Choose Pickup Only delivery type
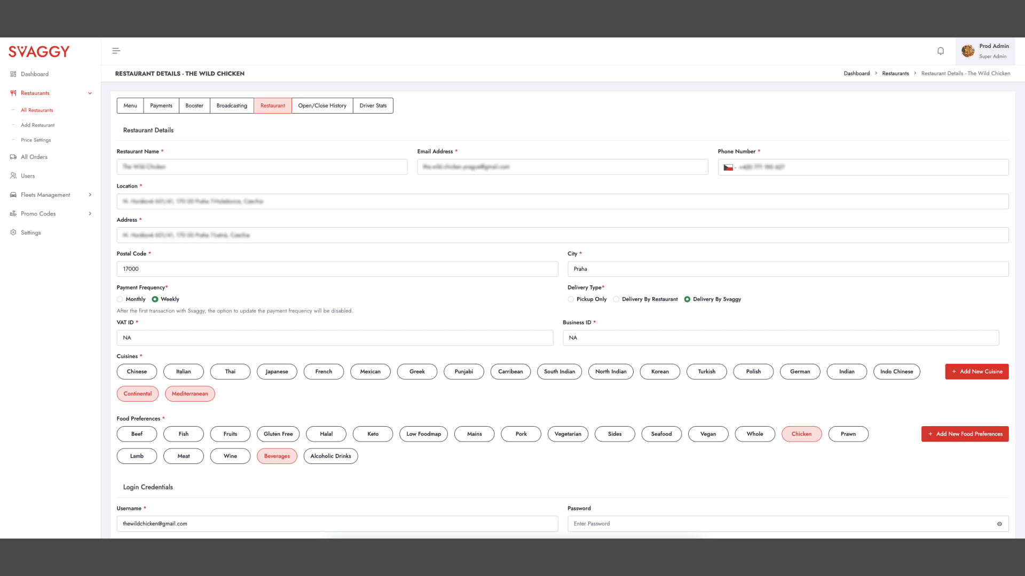The width and height of the screenshot is (1025, 576). click(x=571, y=299)
